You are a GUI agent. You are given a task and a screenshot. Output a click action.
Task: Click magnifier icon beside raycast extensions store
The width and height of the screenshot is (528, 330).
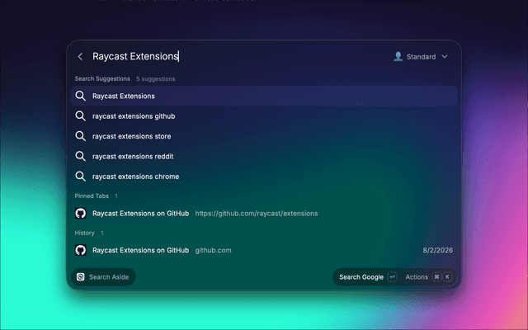[80, 136]
